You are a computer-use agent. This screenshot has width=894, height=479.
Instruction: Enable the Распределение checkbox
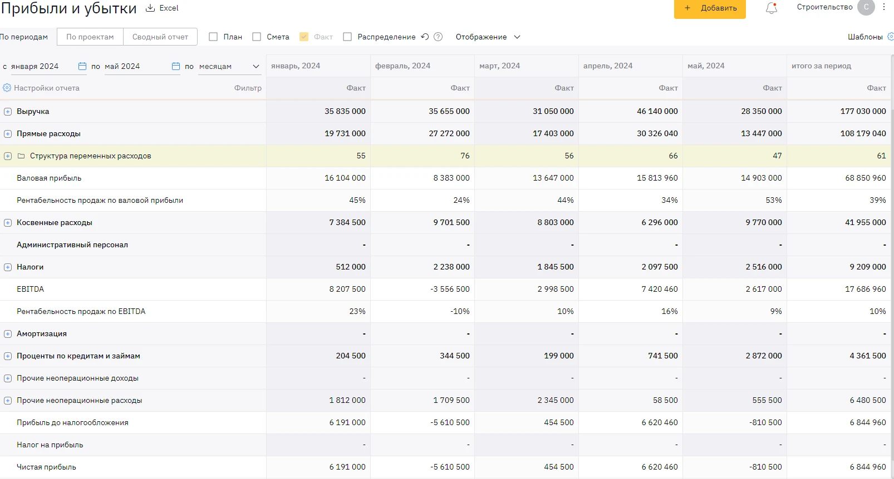(x=347, y=37)
